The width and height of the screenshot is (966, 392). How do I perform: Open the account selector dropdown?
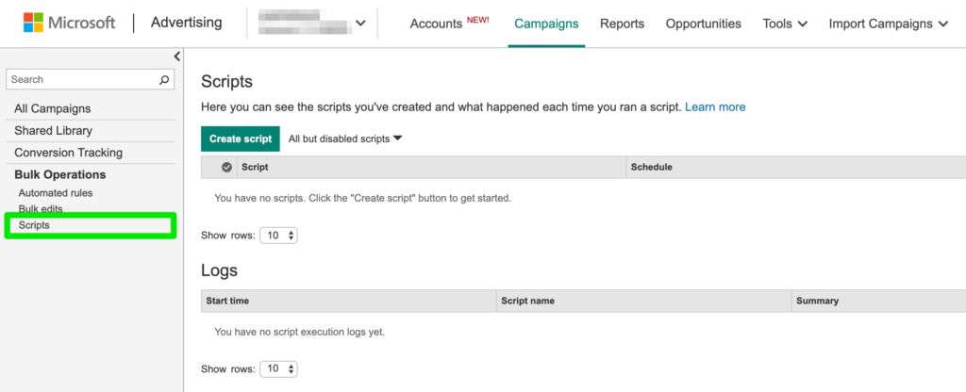(x=313, y=23)
